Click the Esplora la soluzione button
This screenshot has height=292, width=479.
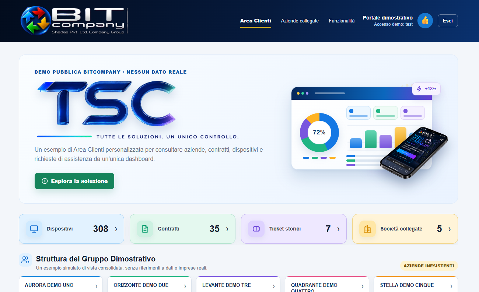[x=74, y=181]
